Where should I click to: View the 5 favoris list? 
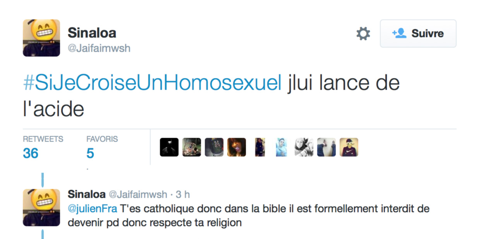[x=90, y=153]
